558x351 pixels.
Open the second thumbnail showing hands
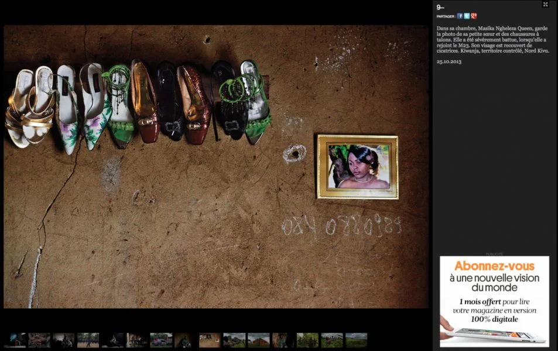coord(39,340)
